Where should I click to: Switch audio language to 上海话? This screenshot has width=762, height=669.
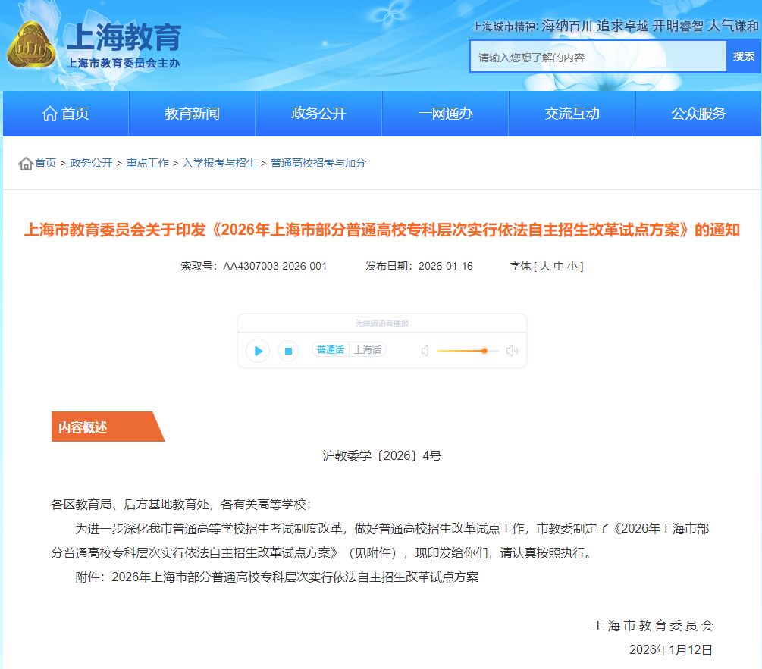pos(368,350)
